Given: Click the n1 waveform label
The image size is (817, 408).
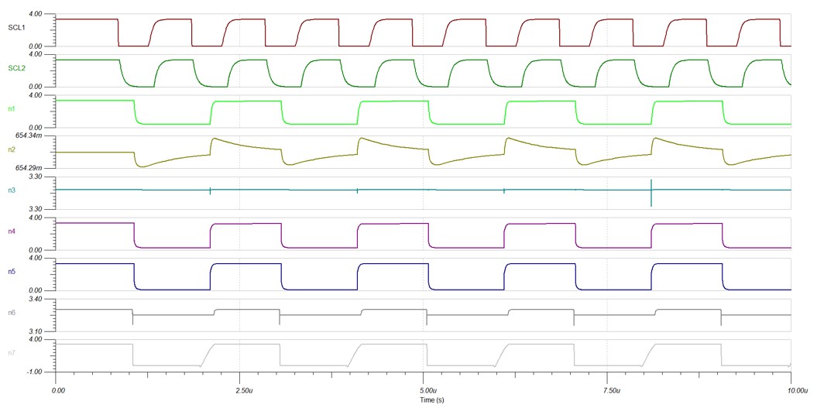Looking at the screenshot, I should tap(12, 108).
